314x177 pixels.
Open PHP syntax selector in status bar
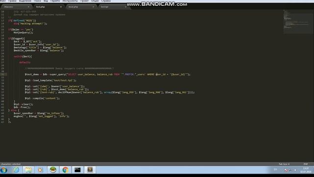306,164
